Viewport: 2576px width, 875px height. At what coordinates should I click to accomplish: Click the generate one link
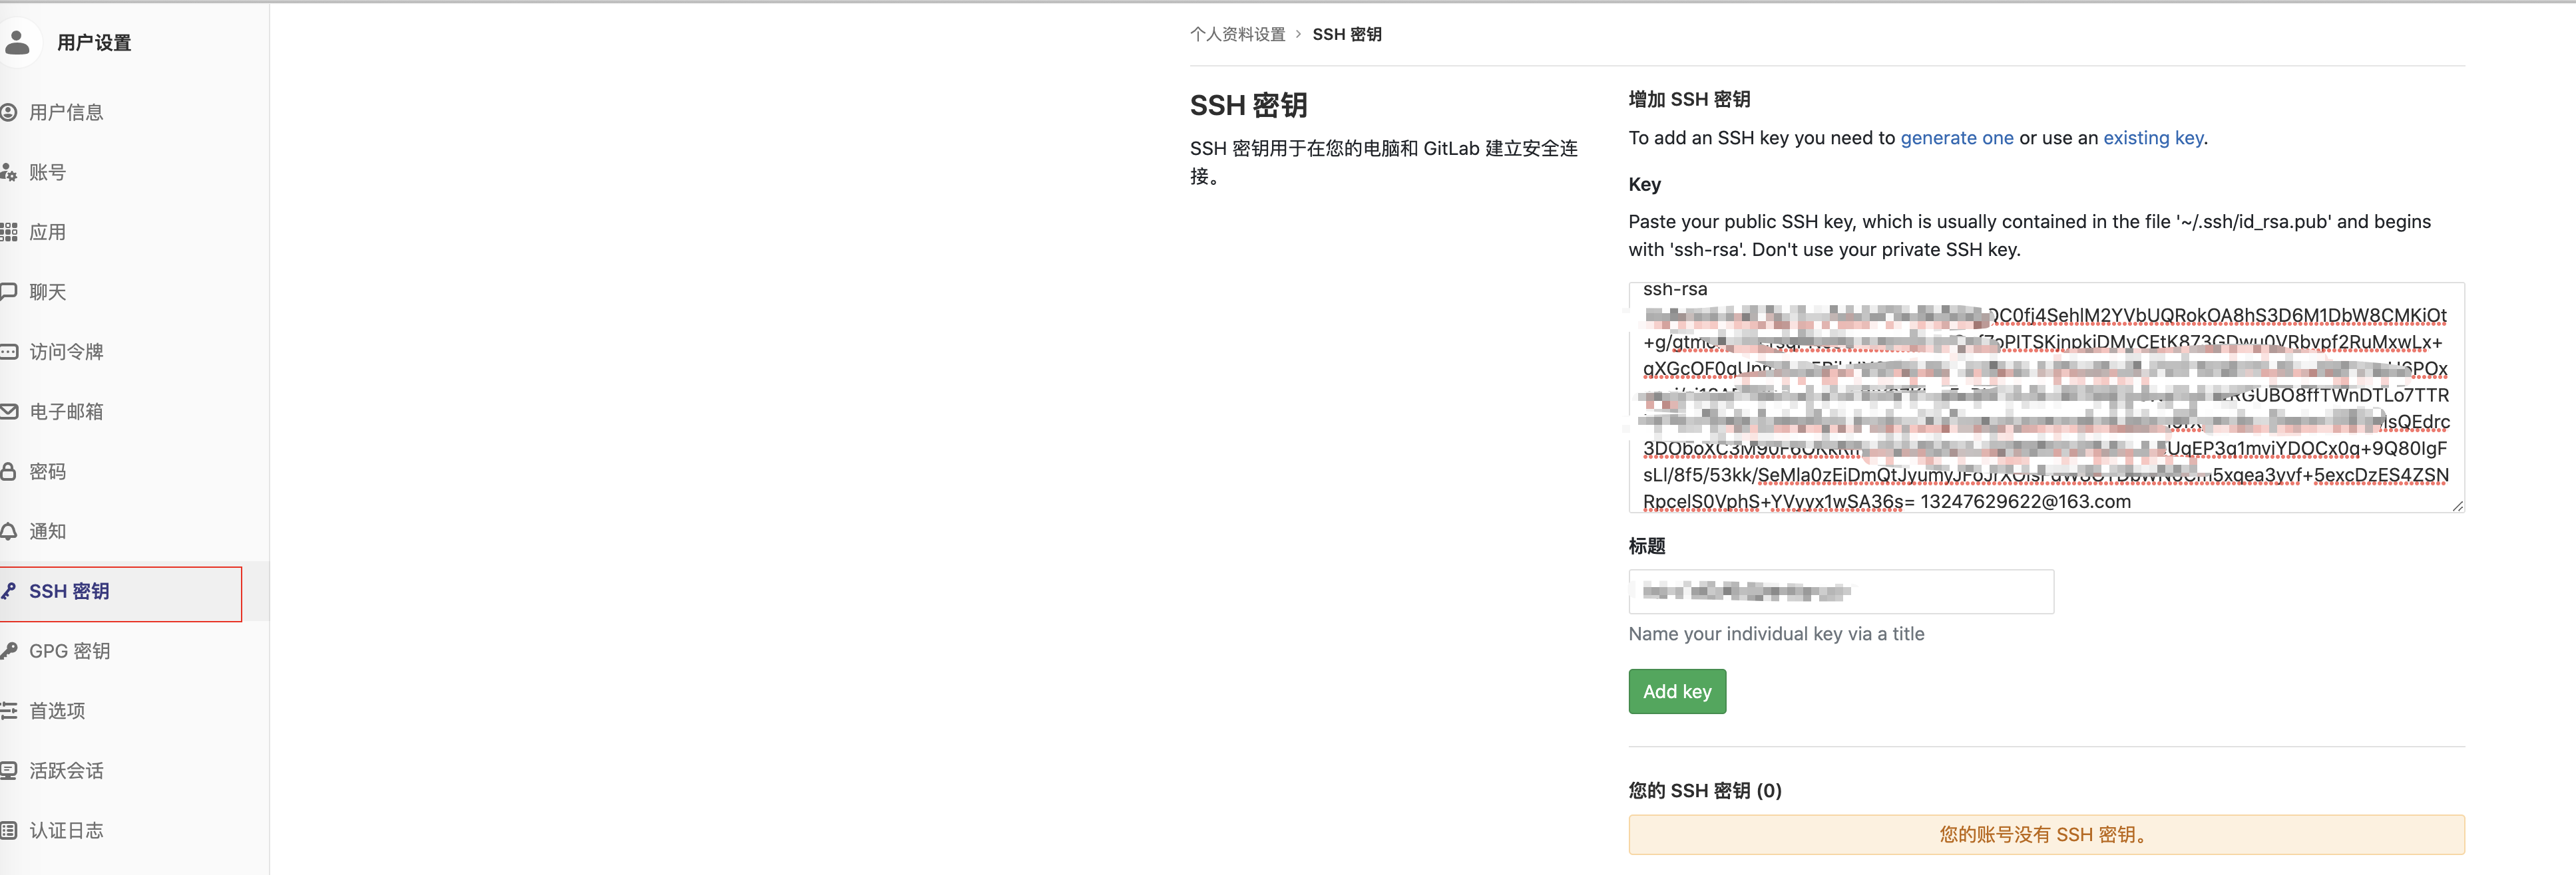1956,138
